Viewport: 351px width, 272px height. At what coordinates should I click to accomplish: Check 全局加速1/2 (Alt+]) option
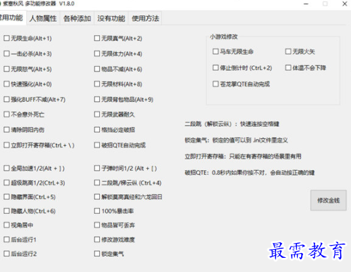coord(7,168)
